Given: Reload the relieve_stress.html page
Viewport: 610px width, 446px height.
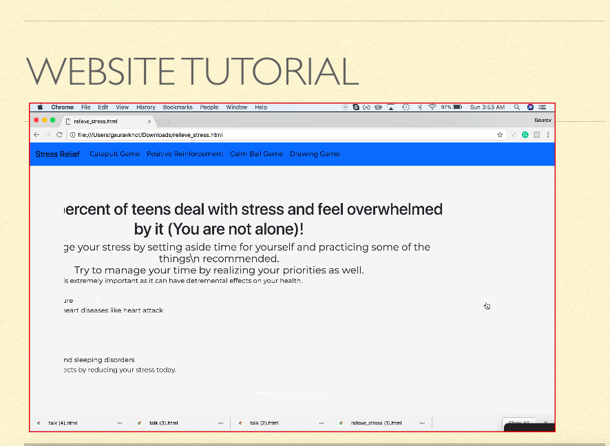Looking at the screenshot, I should click(59, 134).
